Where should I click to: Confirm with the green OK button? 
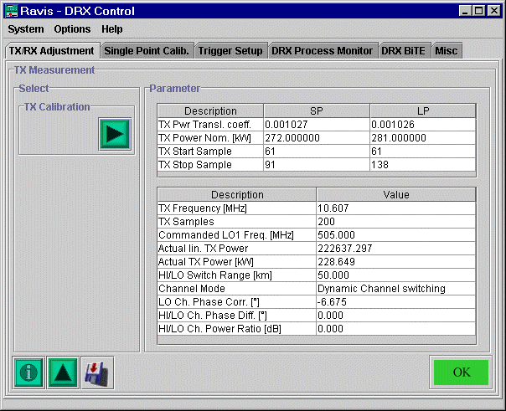(461, 372)
